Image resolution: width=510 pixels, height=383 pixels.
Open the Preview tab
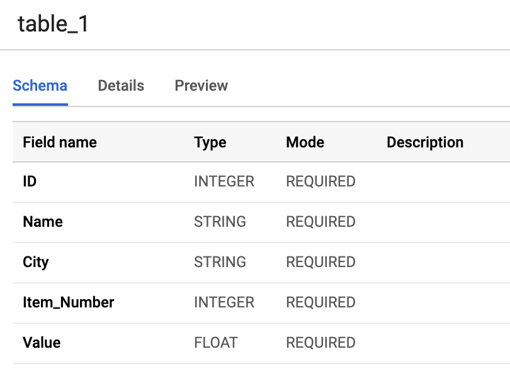pos(201,86)
